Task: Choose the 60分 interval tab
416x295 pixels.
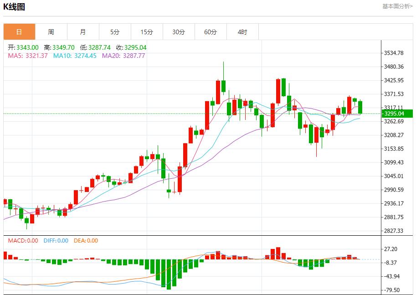Action: [x=211, y=32]
